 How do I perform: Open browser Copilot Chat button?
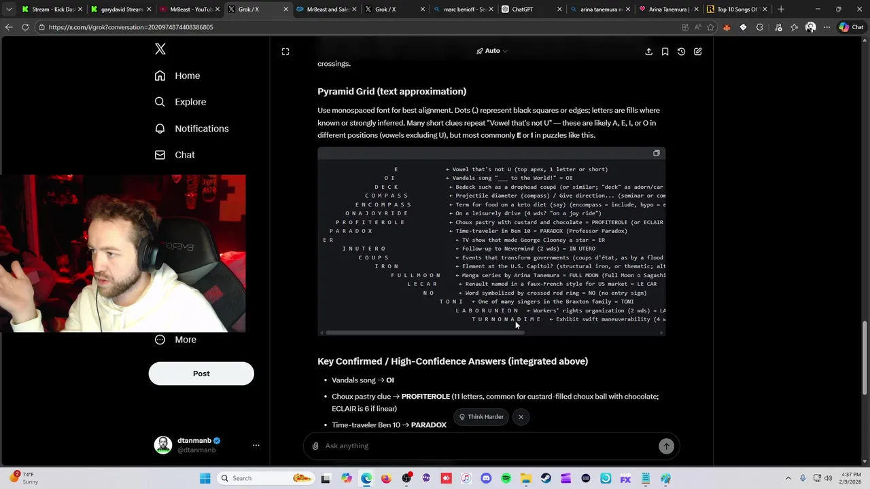pyautogui.click(x=852, y=27)
